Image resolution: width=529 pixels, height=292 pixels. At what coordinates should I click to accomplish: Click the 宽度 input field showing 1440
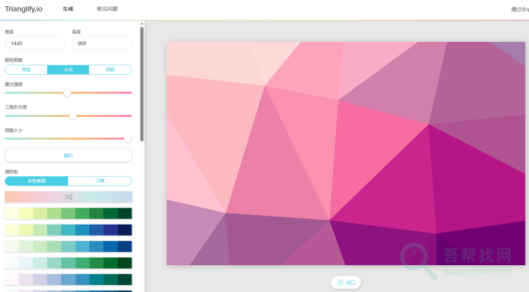[x=34, y=43]
